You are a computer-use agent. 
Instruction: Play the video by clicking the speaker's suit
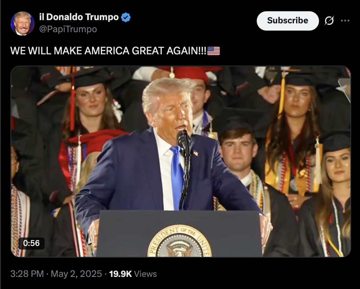click(x=129, y=175)
